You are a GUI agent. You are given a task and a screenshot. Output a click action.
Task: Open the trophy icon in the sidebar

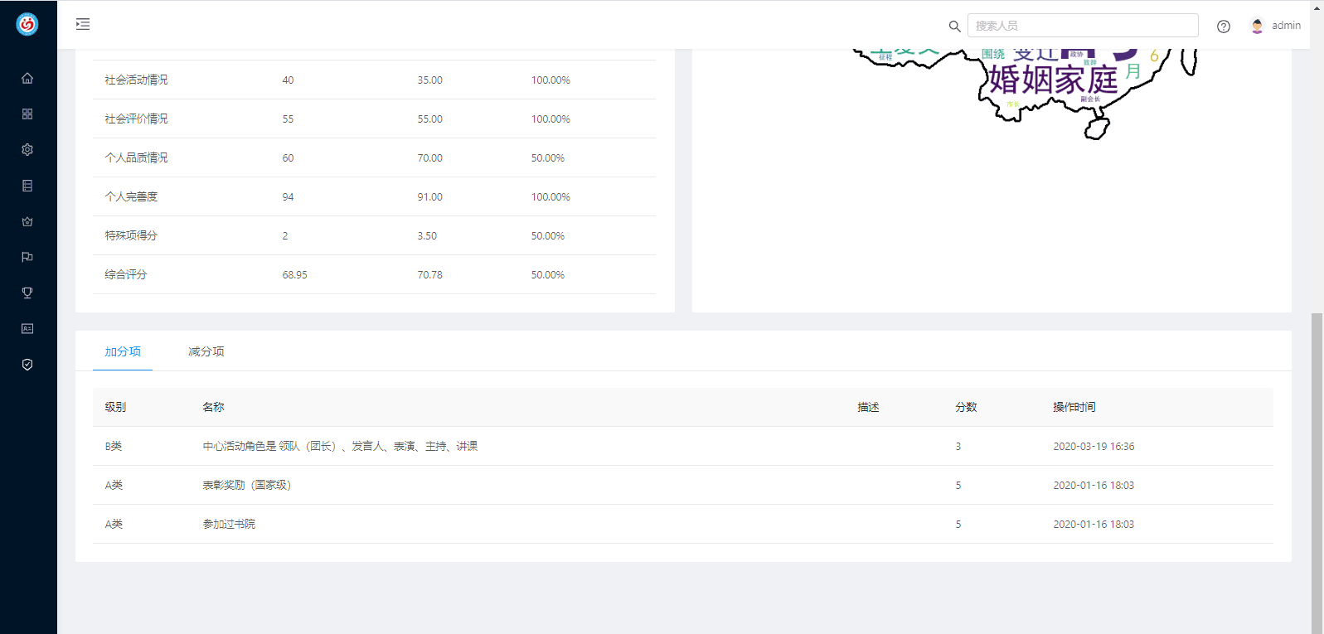point(27,293)
